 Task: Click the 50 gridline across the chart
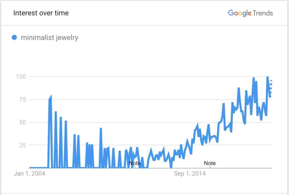[x=150, y=122]
